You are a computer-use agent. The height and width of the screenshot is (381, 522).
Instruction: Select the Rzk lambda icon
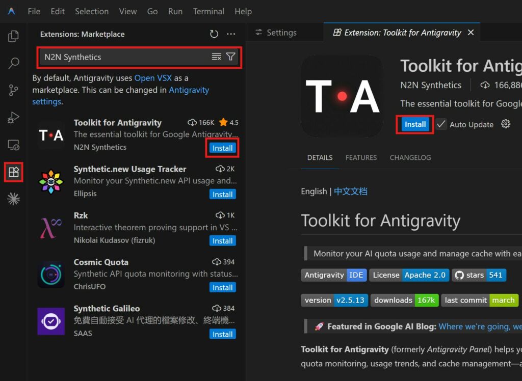pos(51,228)
